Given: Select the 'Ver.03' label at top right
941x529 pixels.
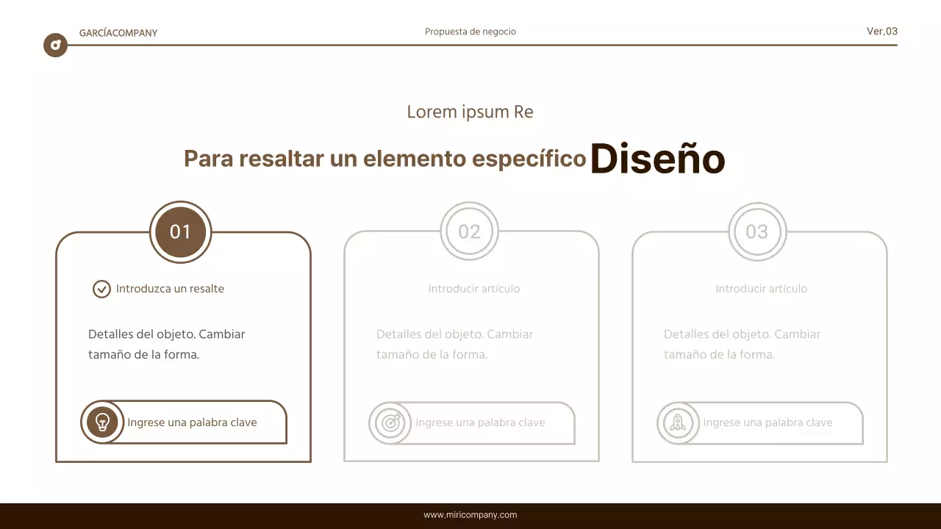Looking at the screenshot, I should [x=881, y=32].
